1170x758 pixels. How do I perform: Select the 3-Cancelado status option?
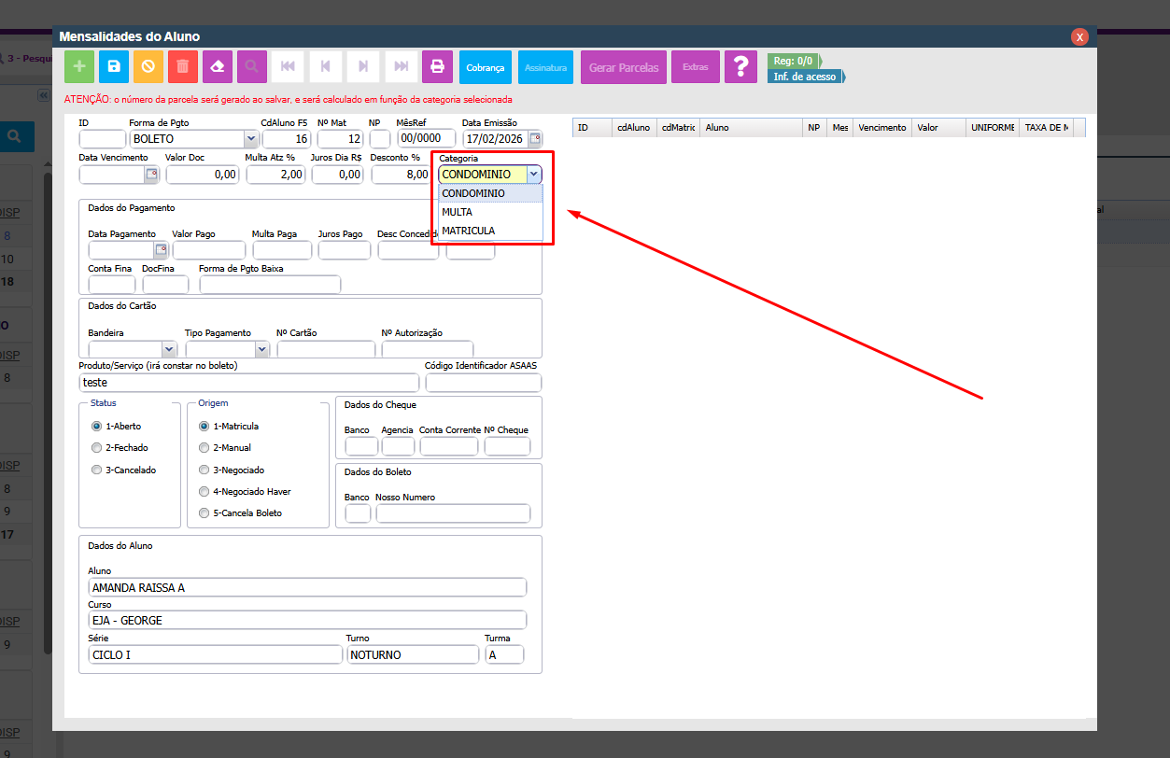[96, 470]
